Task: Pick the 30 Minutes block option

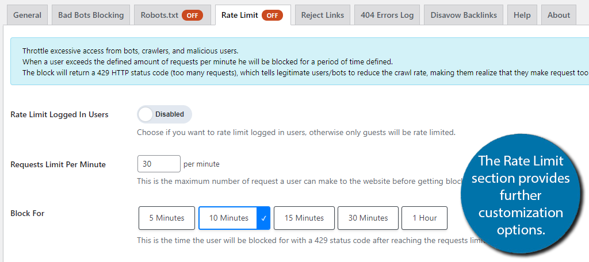Action: point(368,218)
